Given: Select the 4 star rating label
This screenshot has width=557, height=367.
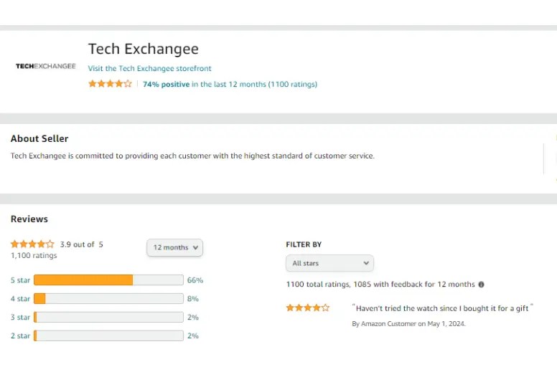Looking at the screenshot, I should point(20,299).
